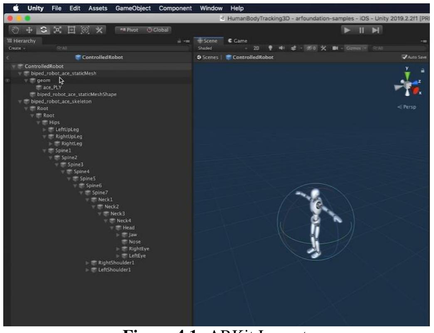Screen dimensions: 434x333
Task: Expand the RightShoulder1 node
Action: (87, 263)
